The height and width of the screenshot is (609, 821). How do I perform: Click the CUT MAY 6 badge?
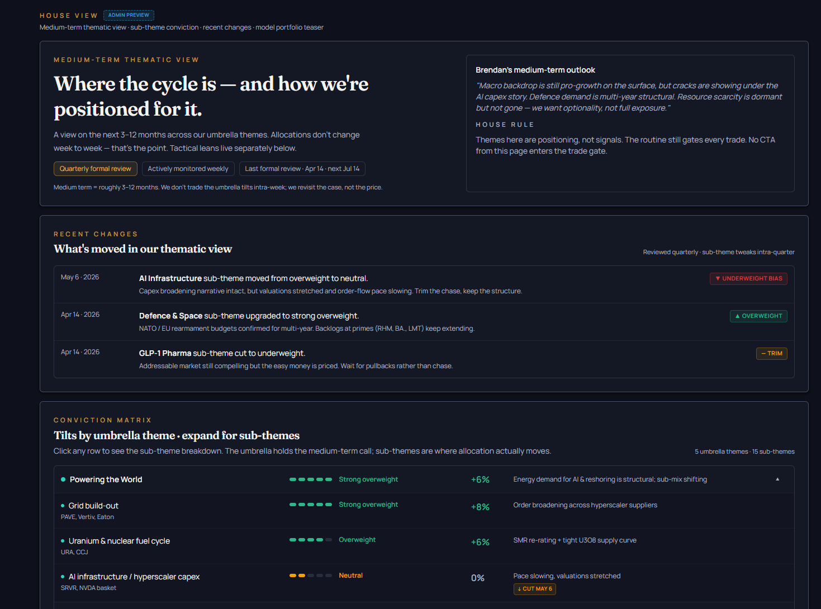[535, 589]
